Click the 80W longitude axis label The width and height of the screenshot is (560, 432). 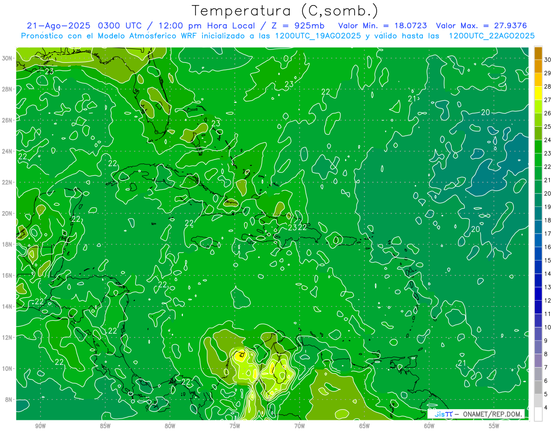pos(170,426)
